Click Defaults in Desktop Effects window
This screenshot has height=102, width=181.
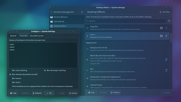[x=115, y=93]
